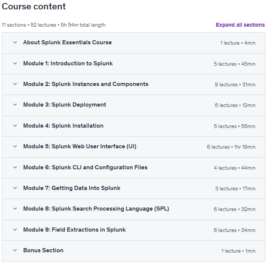Open Module 6: Splunk CLI and Configuration Files
Viewport: 267px width, 265px height.
pyautogui.click(x=85, y=167)
